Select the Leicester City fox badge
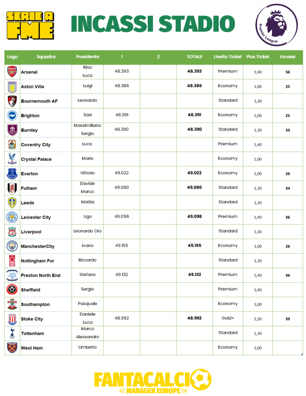The width and height of the screenshot is (306, 396). tap(12, 217)
